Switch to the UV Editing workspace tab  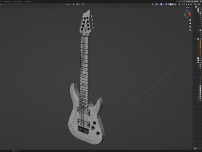point(27,2)
